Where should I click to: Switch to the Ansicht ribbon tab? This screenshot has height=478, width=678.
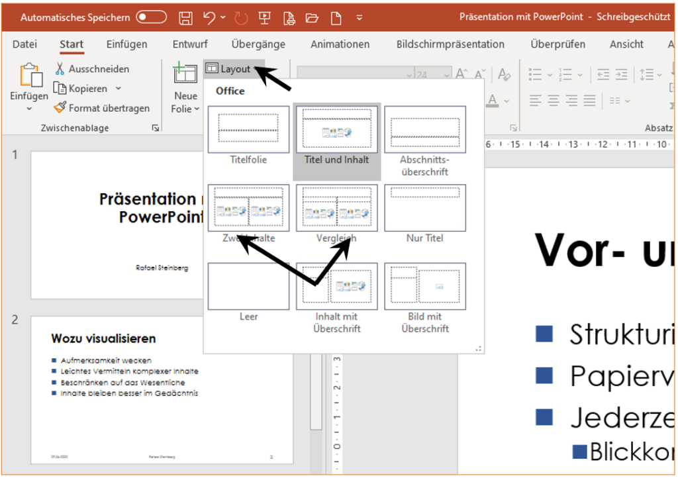coord(626,44)
